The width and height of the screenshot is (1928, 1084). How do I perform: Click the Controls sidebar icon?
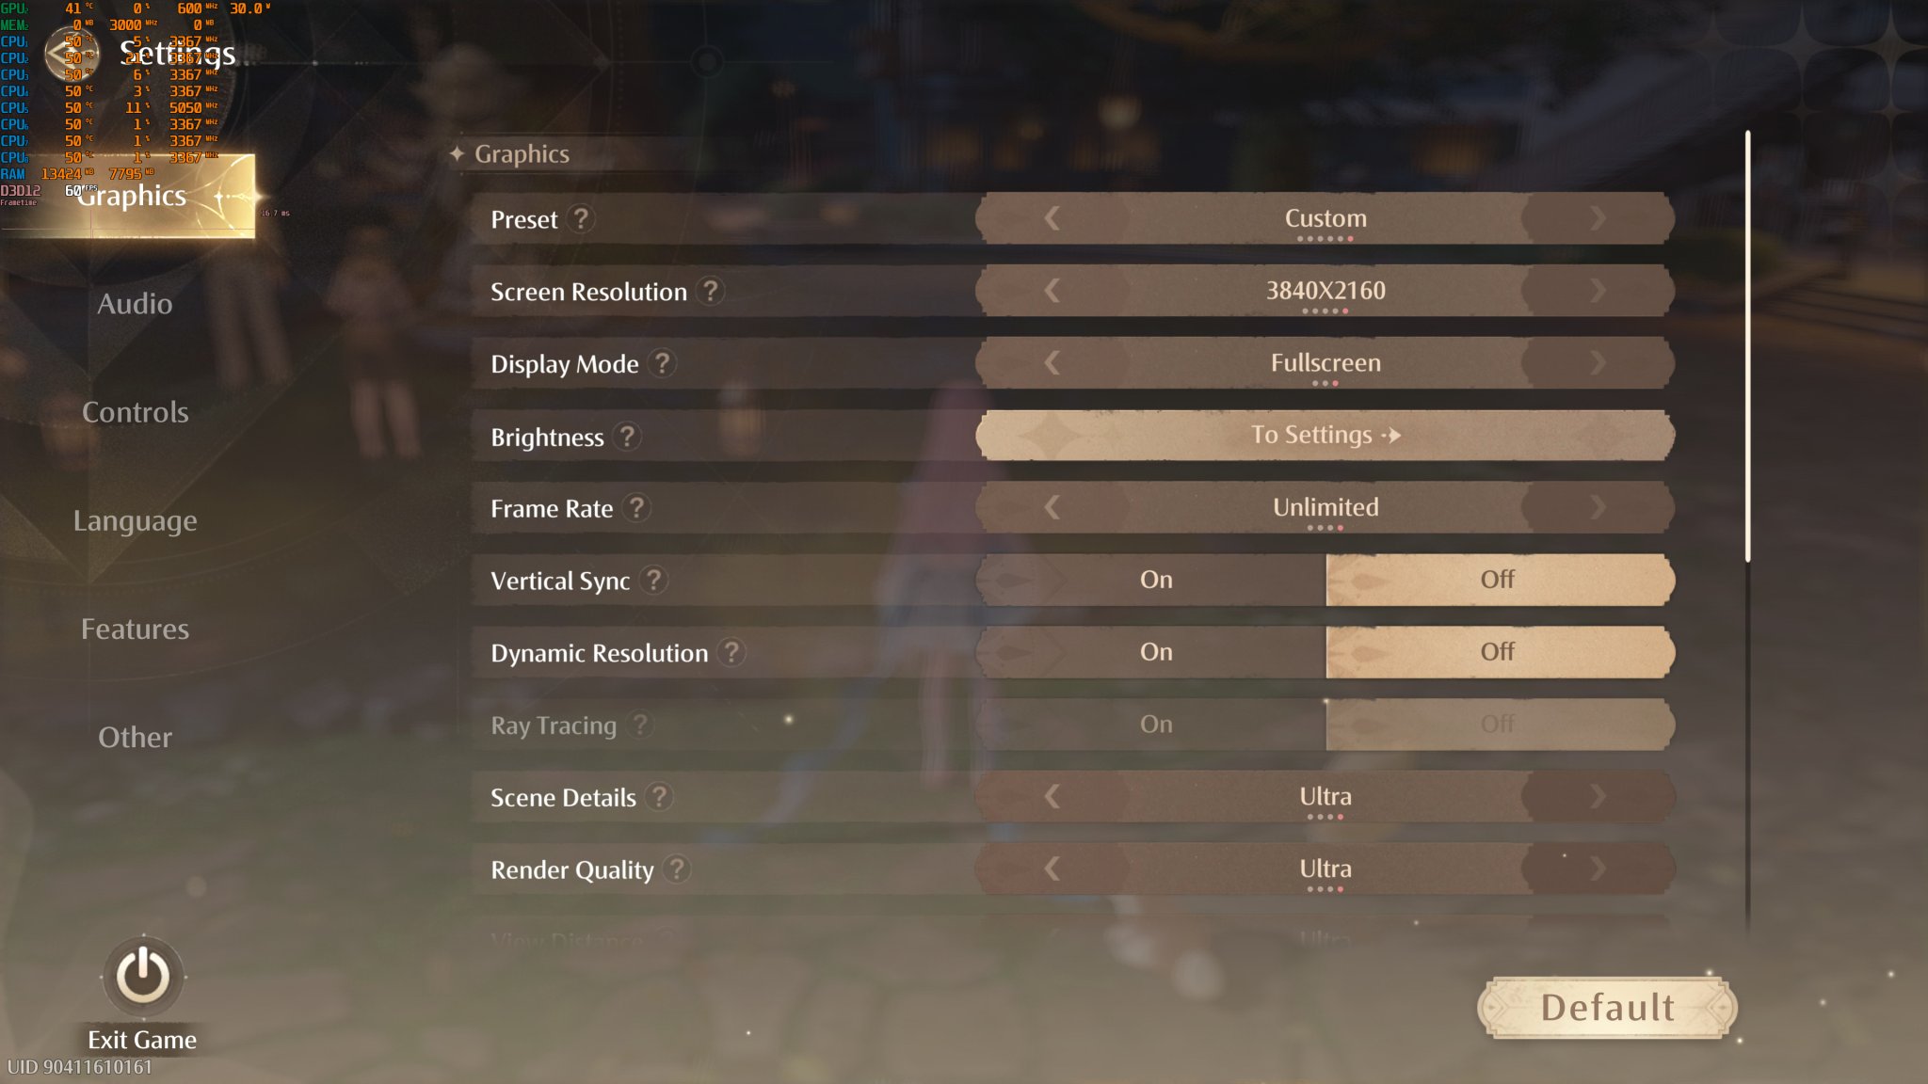[135, 411]
